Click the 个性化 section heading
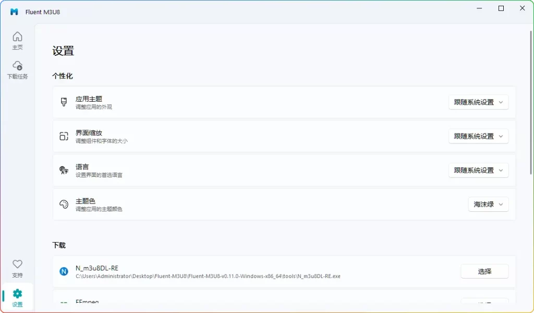The image size is (534, 313). pos(63,76)
